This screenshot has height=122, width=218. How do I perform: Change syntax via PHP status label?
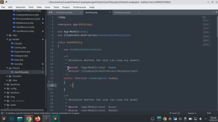tap(209, 113)
